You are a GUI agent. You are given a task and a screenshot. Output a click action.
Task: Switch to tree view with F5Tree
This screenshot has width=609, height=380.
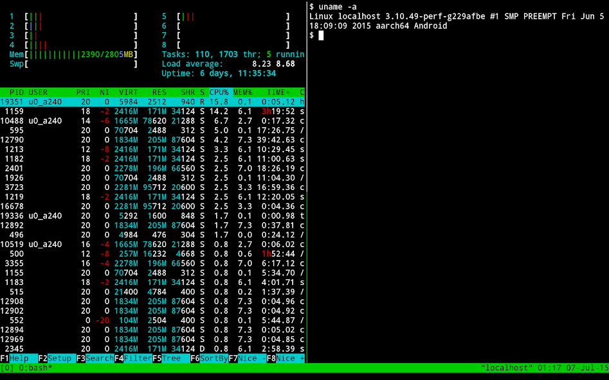click(166, 358)
